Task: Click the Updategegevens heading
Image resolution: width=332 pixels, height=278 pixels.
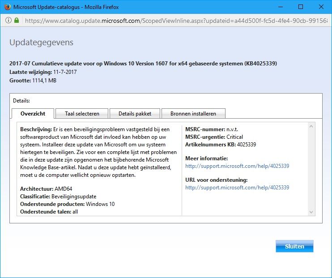Action: (41, 43)
